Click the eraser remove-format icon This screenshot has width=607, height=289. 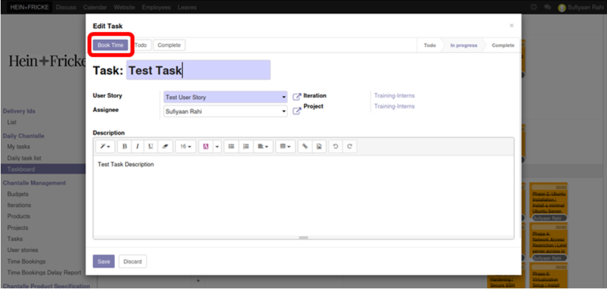165,146
